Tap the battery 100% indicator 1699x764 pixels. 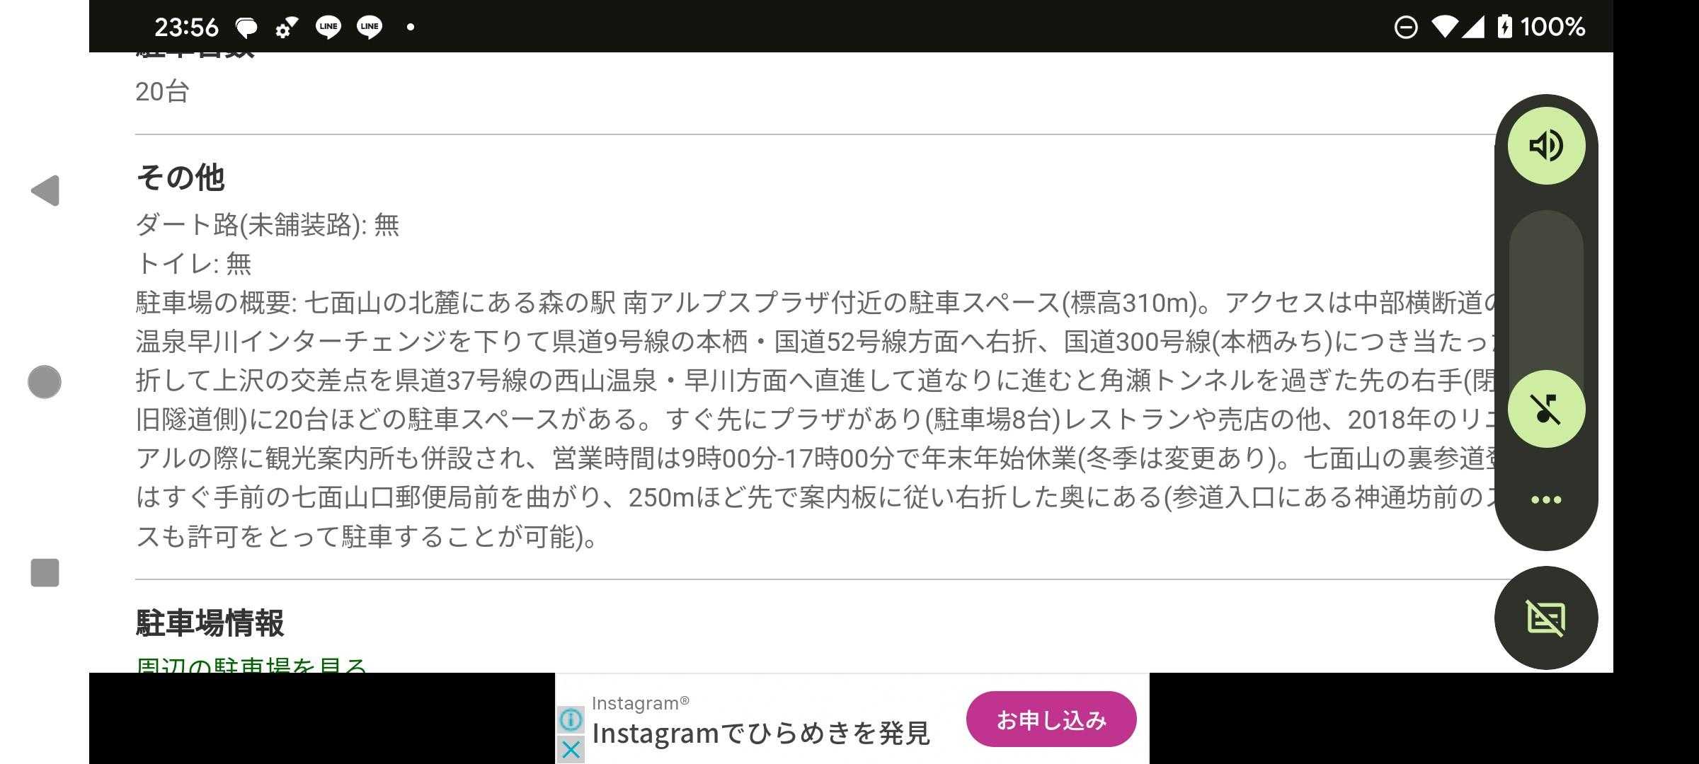point(1540,27)
